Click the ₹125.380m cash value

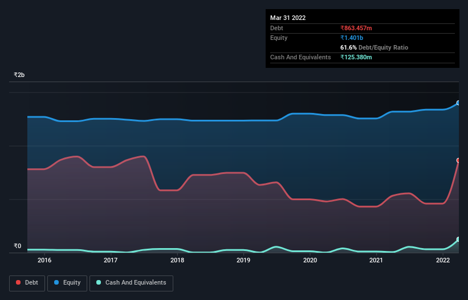[356, 57]
